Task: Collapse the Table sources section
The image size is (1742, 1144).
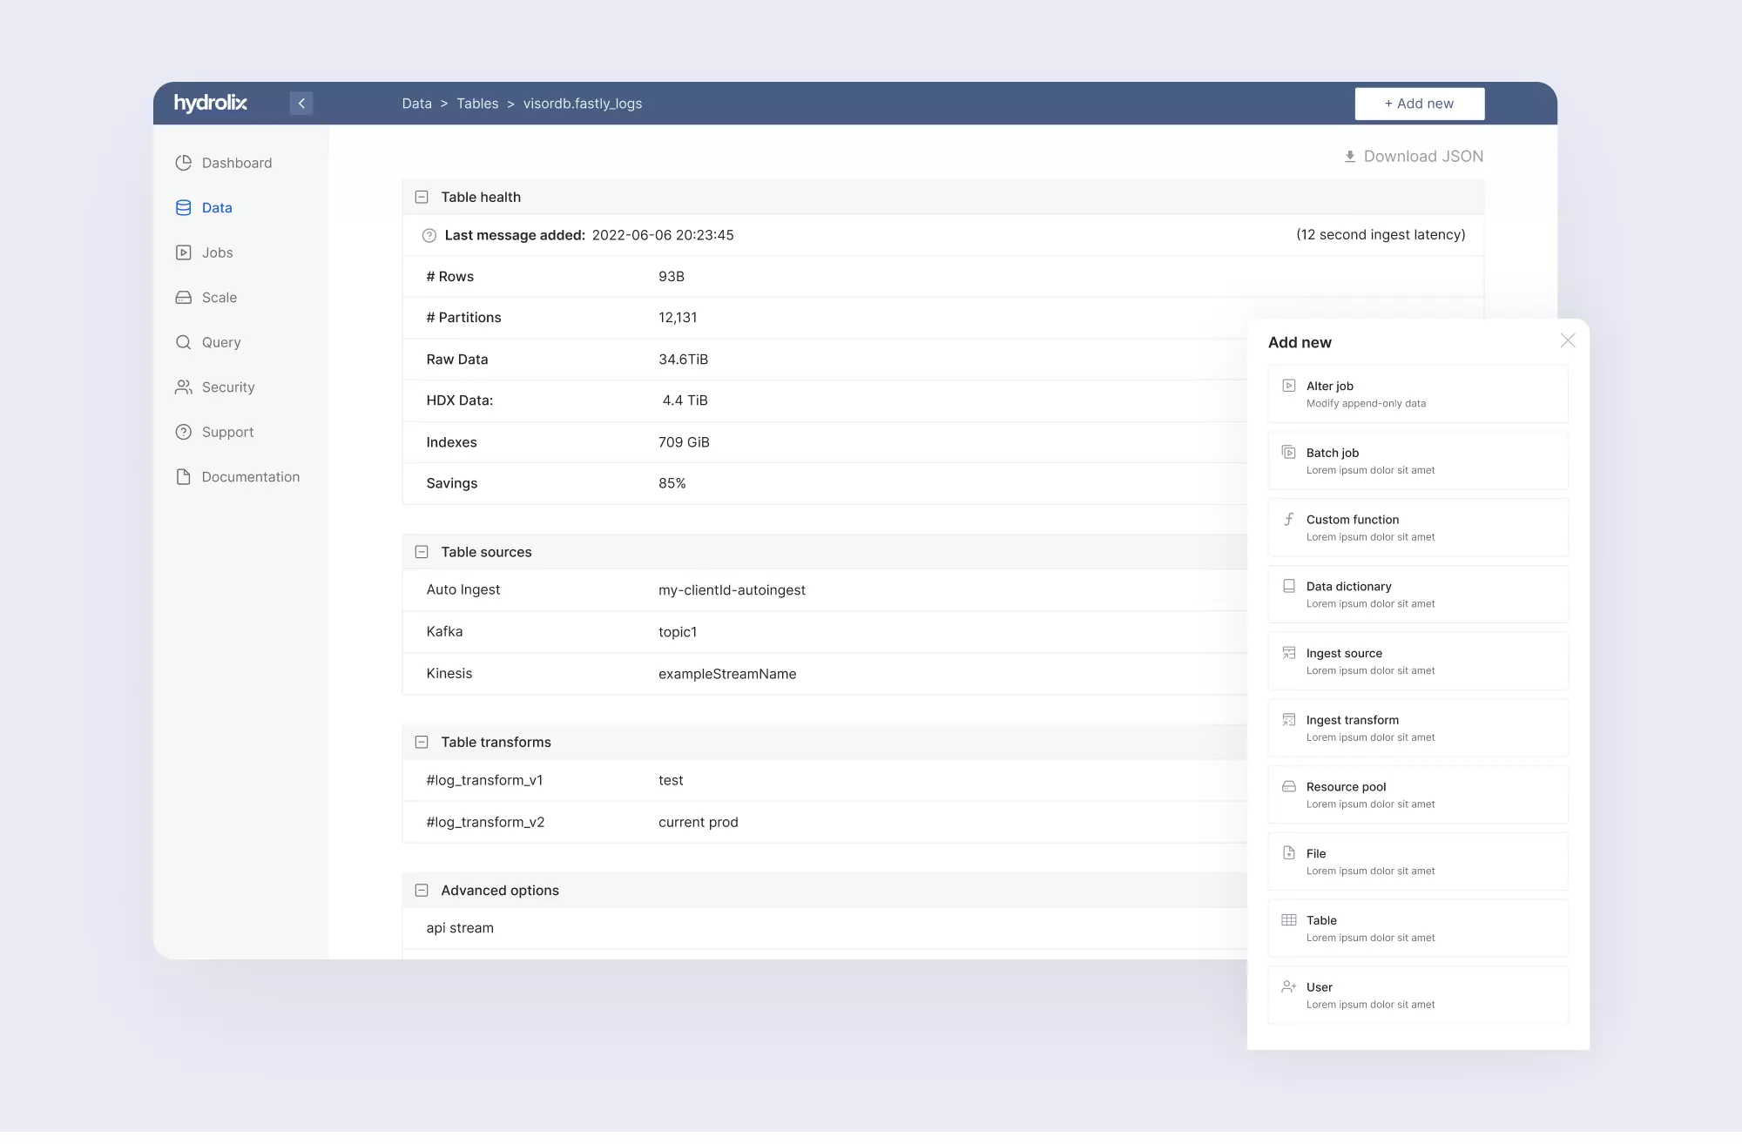Action: point(422,552)
